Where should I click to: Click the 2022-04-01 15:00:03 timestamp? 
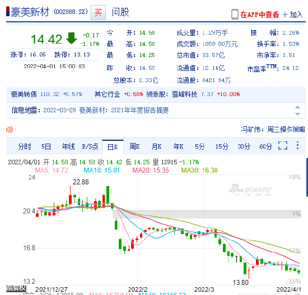click(54, 66)
